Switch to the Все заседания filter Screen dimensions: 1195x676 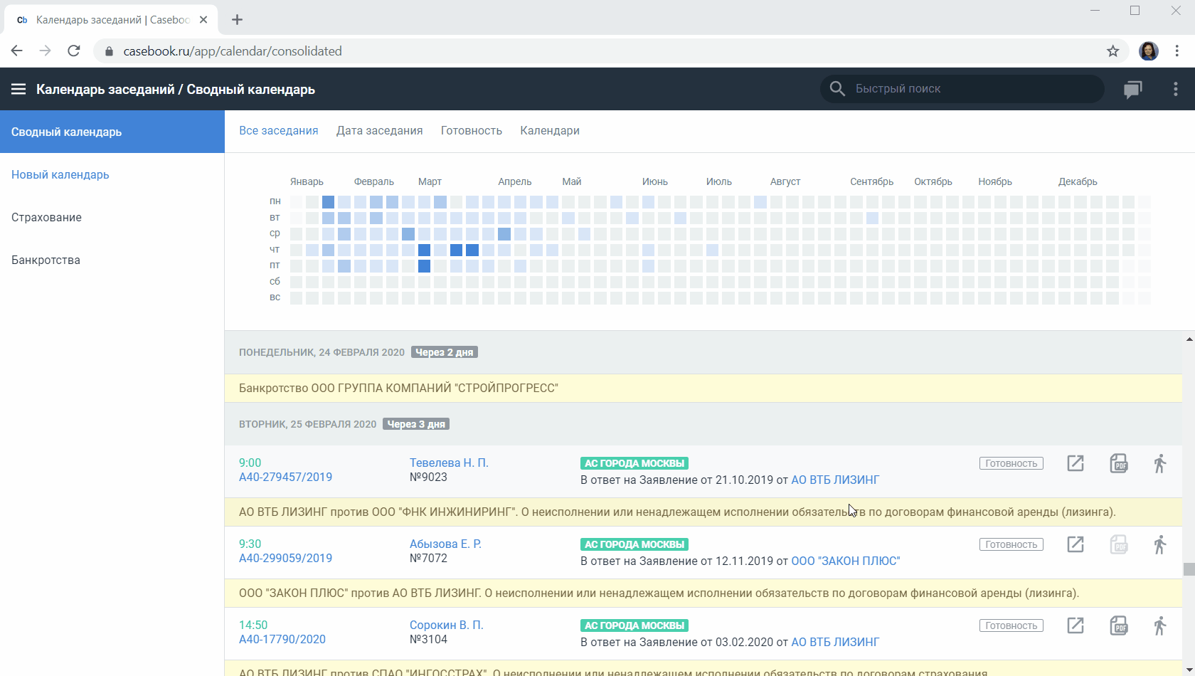[279, 131]
